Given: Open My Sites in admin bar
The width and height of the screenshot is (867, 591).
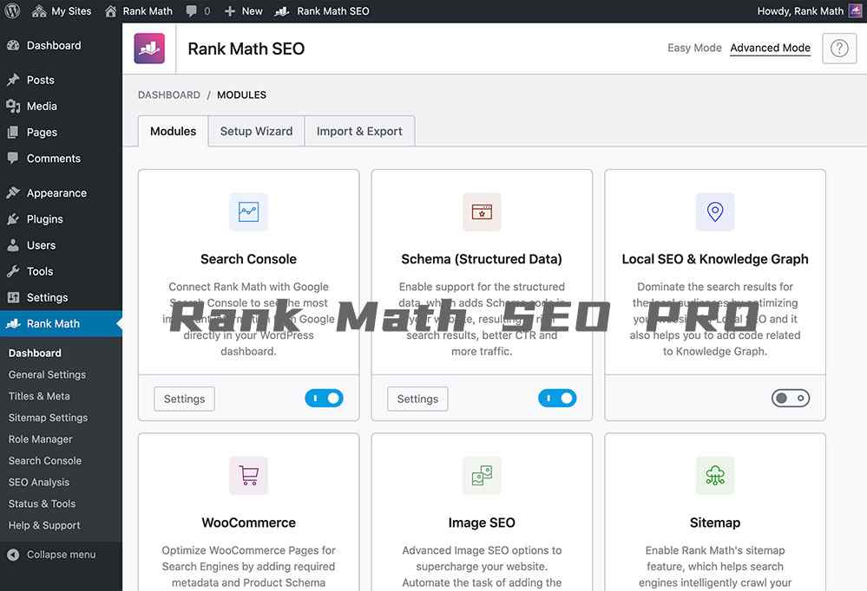Looking at the screenshot, I should (62, 11).
